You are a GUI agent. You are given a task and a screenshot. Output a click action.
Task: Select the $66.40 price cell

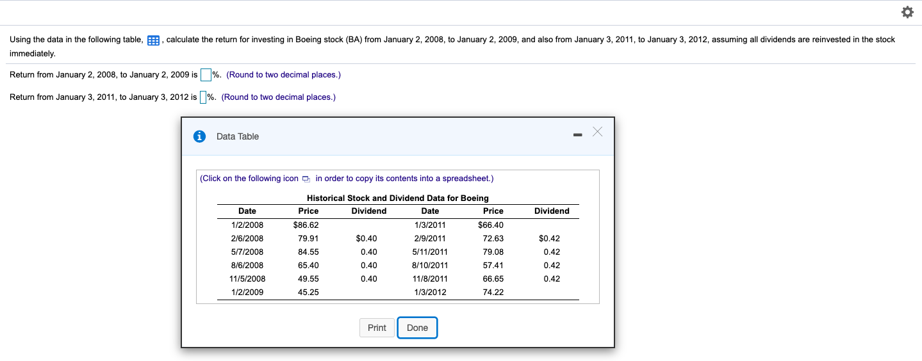(491, 225)
